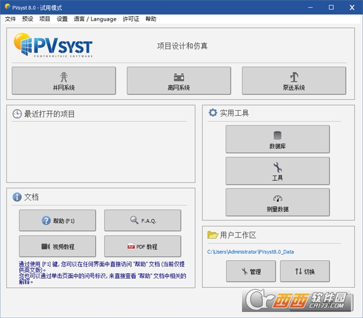Click the clock icon beside 最近打开的项目

point(17,114)
